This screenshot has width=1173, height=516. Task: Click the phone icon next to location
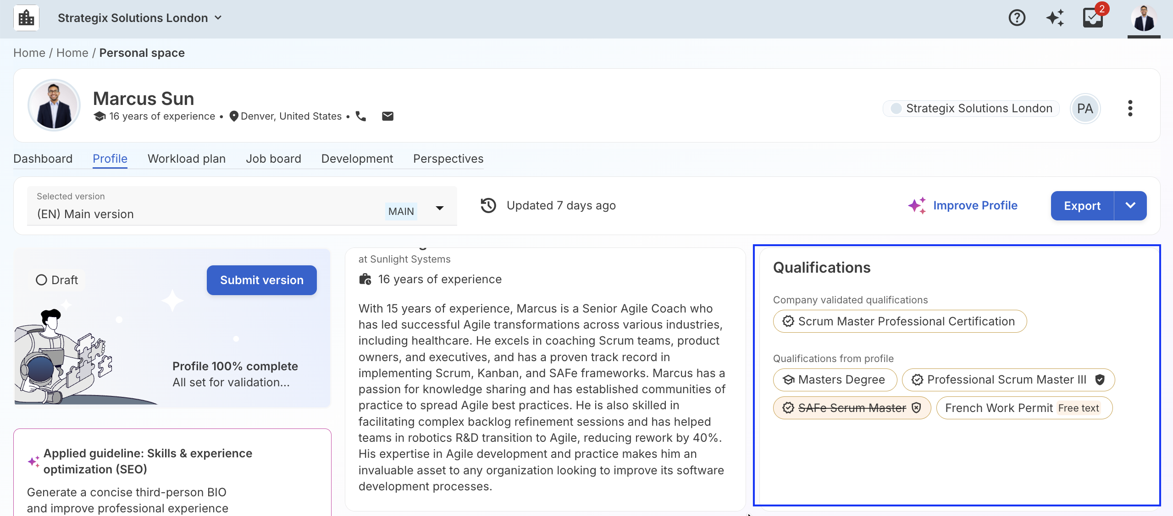pos(361,116)
